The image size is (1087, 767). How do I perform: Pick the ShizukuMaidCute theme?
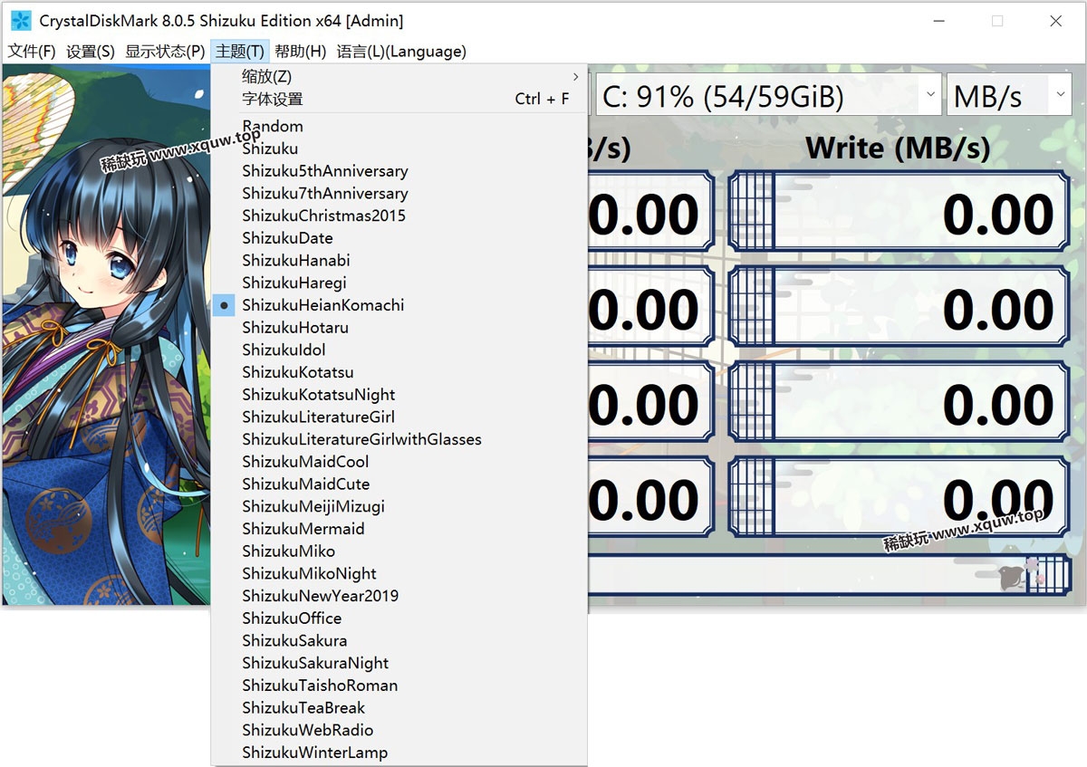coord(399,484)
